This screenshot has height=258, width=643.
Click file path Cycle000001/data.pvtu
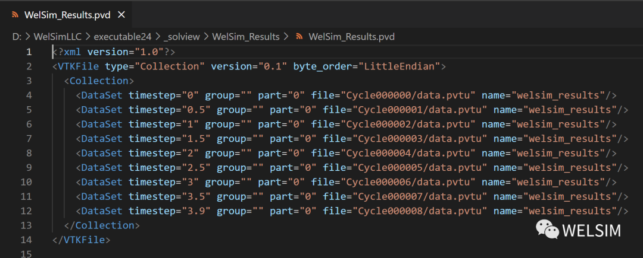click(420, 110)
